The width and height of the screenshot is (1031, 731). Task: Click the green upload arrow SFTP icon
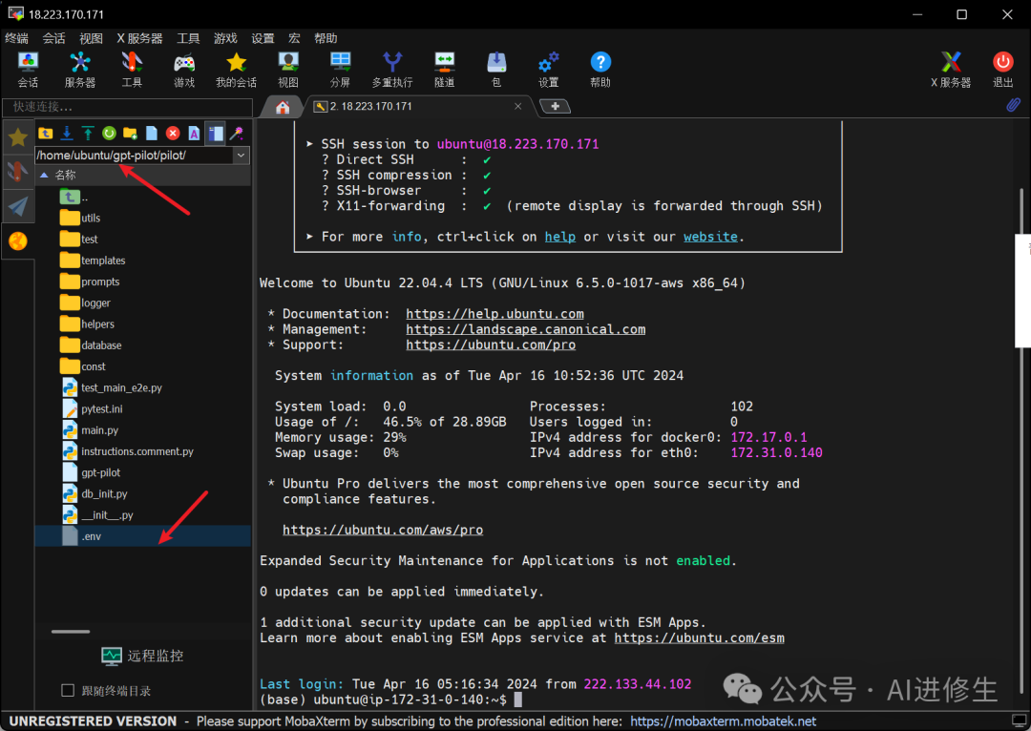[88, 134]
